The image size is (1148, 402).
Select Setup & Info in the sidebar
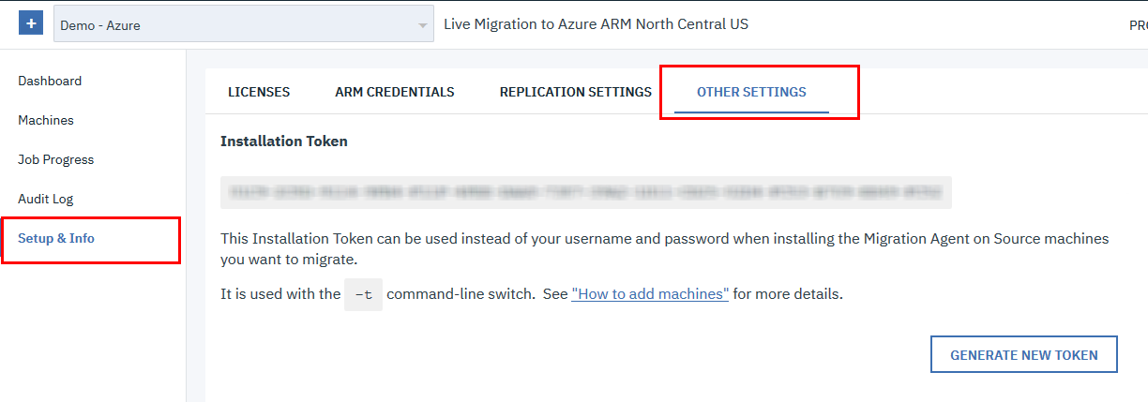pyautogui.click(x=56, y=238)
